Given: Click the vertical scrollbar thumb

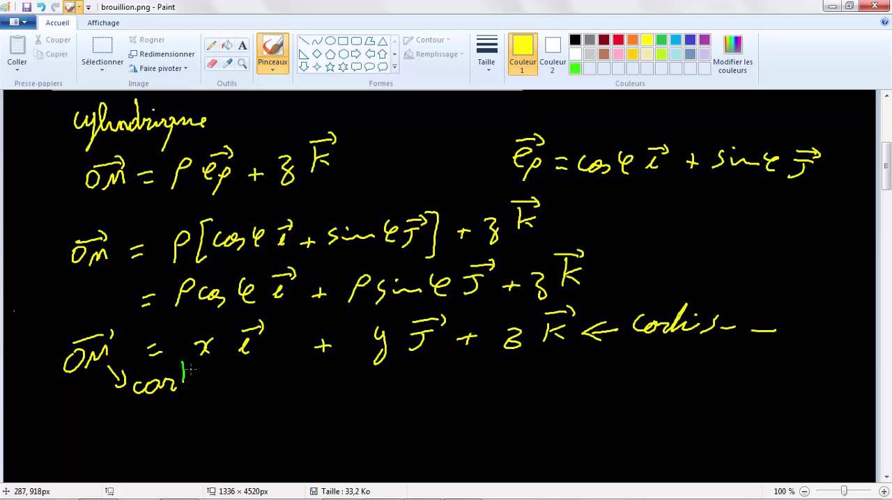Looking at the screenshot, I should coord(886,166).
